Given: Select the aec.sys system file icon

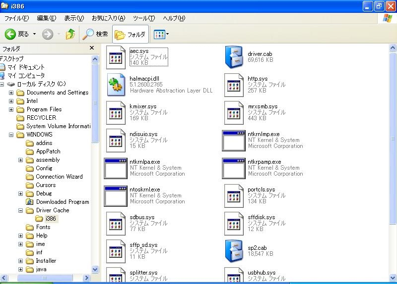Looking at the screenshot, I should click(x=116, y=57).
